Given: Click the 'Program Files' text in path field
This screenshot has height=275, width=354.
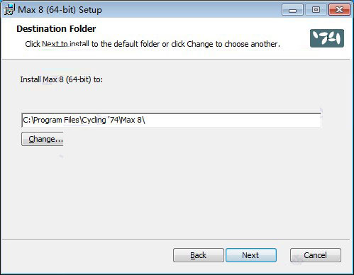Looking at the screenshot, I should click(x=56, y=120).
